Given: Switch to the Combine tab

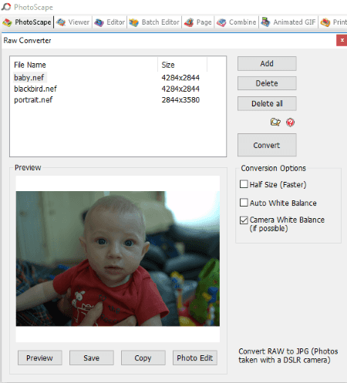Looking at the screenshot, I should 236,22.
